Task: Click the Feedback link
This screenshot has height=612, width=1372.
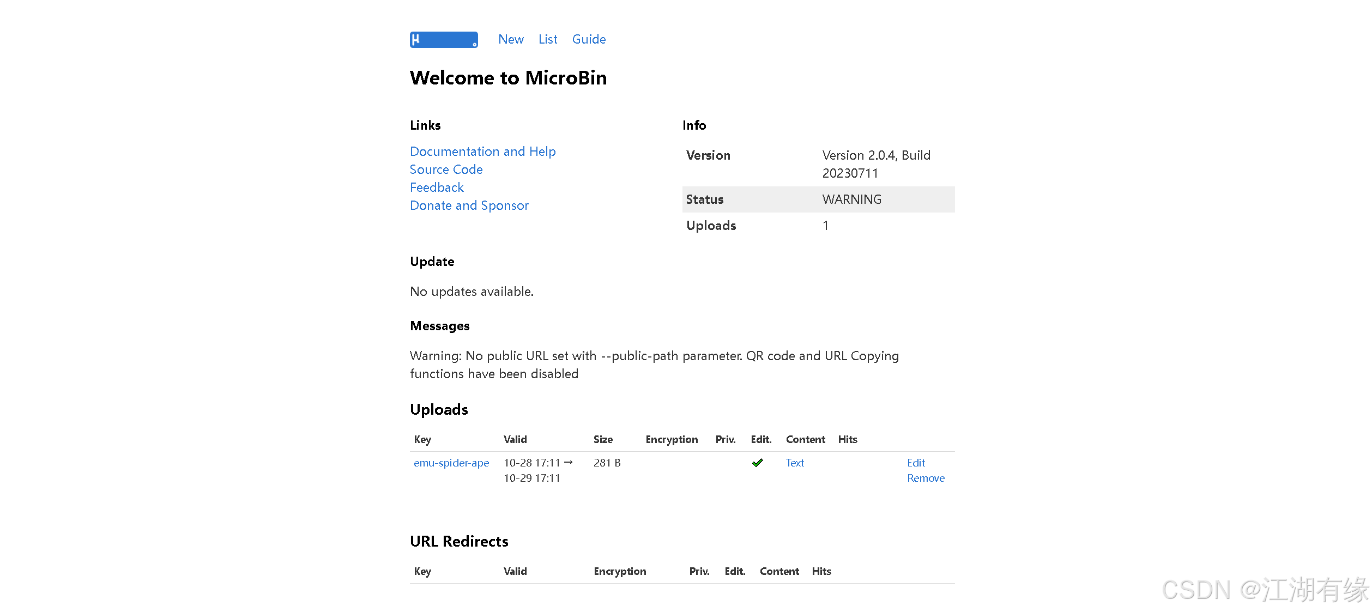Action: (x=437, y=187)
